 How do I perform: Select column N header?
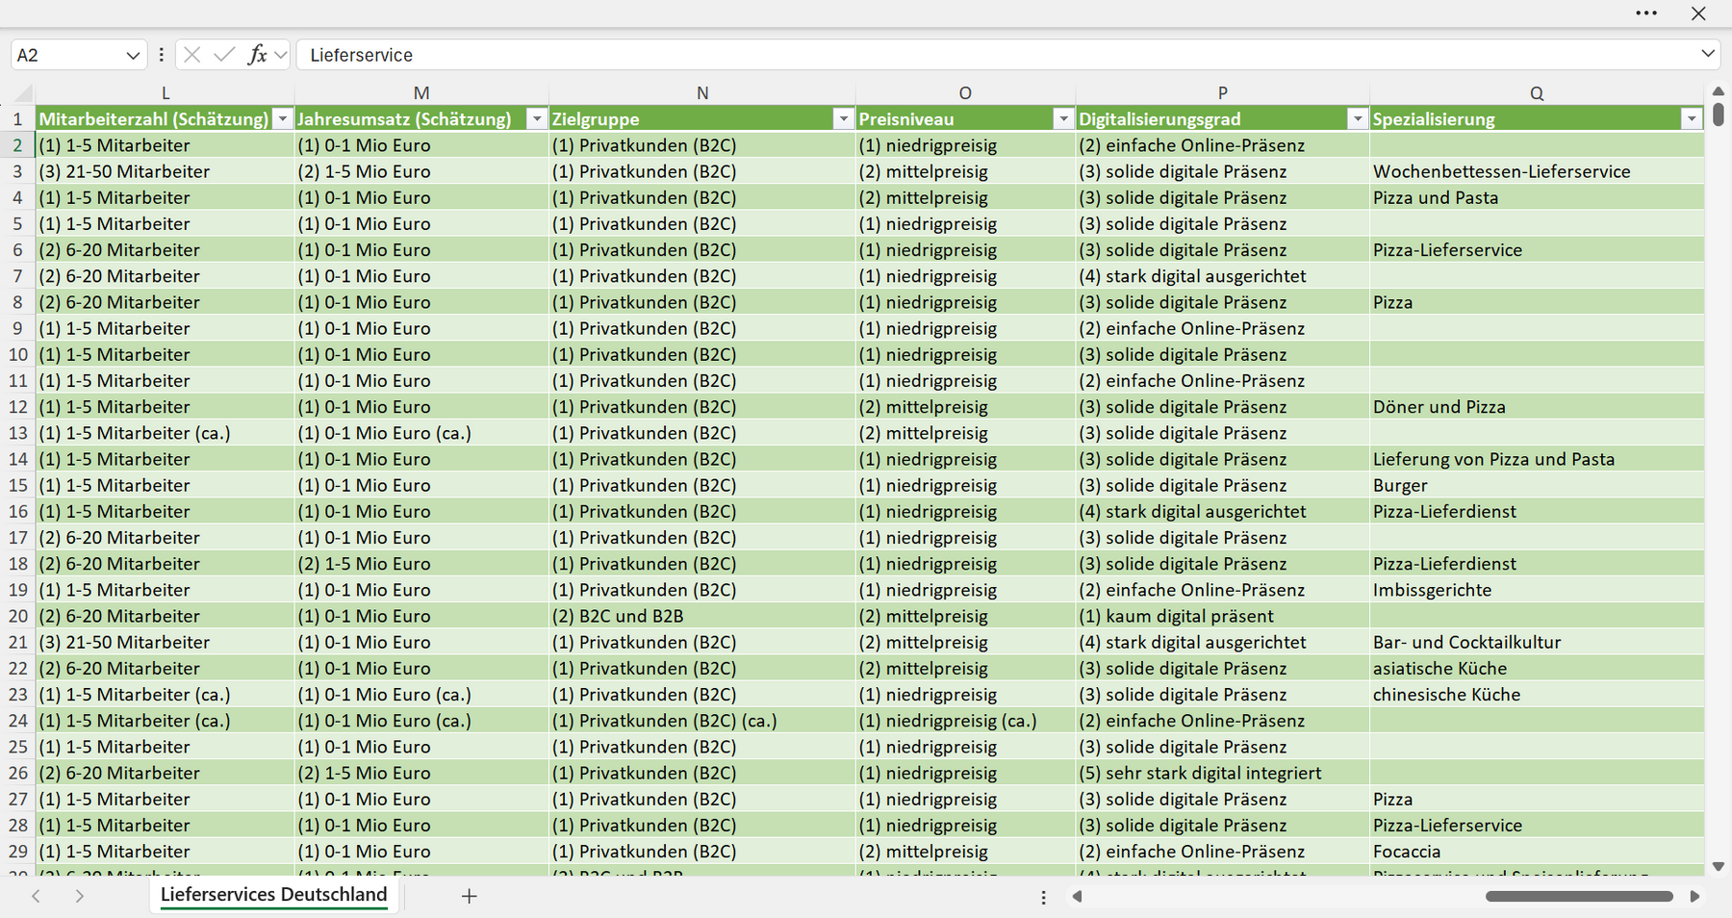pyautogui.click(x=702, y=93)
